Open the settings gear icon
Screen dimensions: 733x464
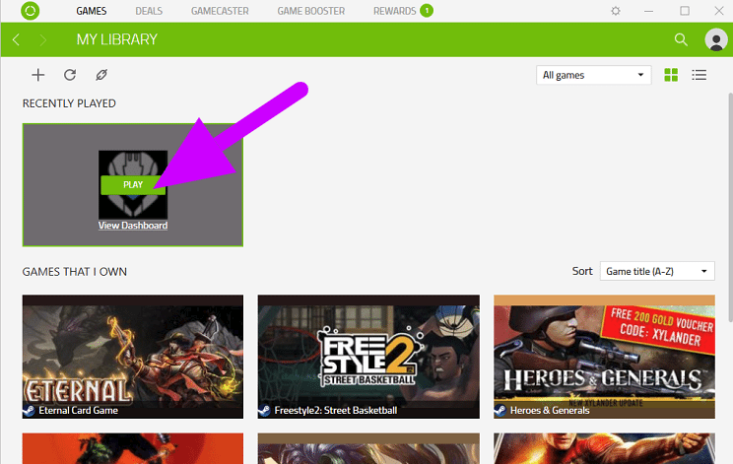(x=616, y=11)
